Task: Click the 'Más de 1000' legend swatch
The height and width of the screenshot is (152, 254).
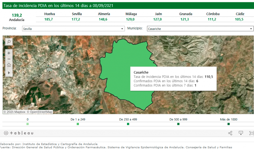Action: coord(229,124)
